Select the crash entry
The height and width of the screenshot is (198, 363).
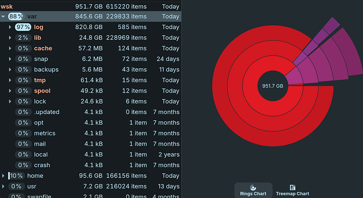click(x=42, y=165)
